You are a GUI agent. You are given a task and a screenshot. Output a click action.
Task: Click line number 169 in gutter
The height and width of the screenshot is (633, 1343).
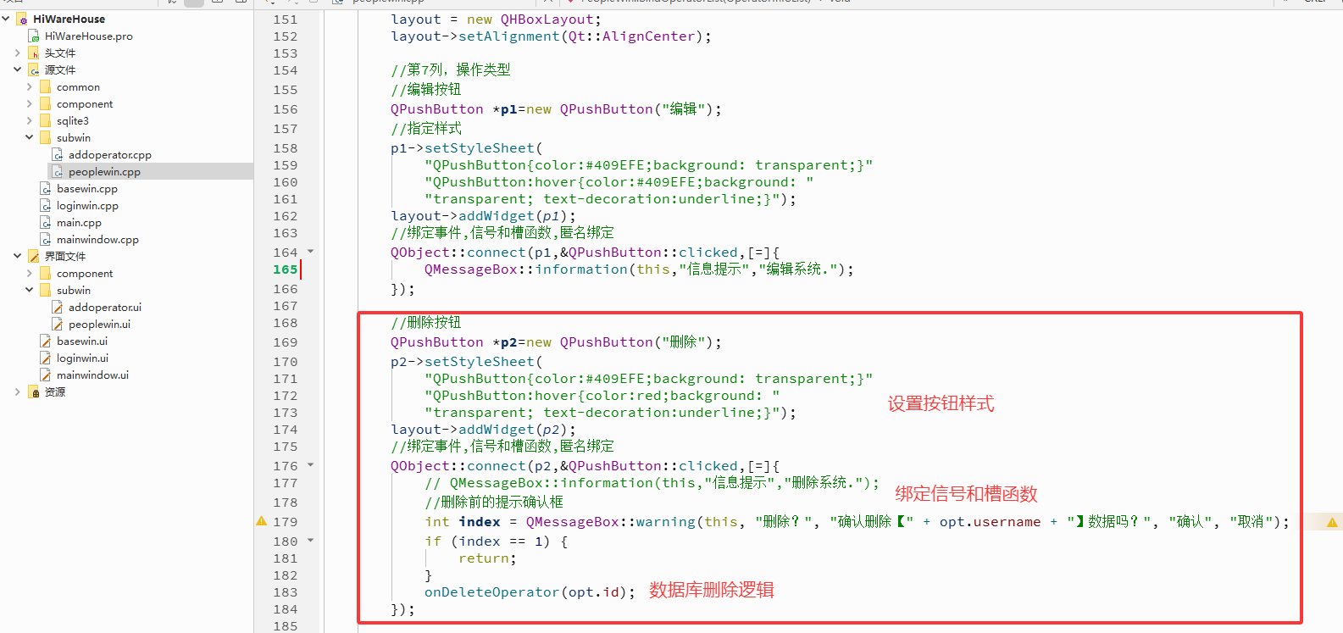point(286,341)
